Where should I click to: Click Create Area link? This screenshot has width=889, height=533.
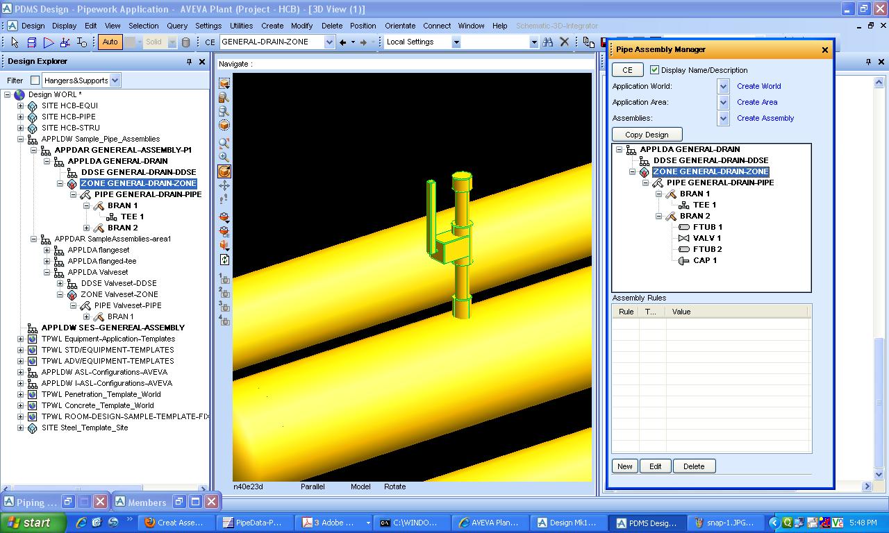point(757,102)
